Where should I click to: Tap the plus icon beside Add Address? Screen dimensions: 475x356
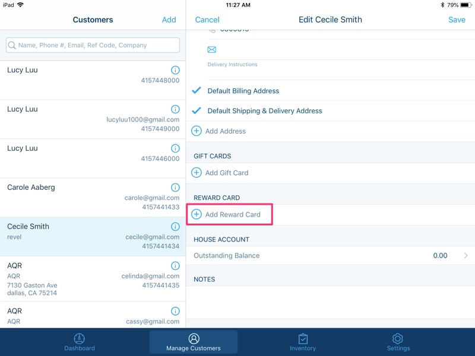[197, 131]
